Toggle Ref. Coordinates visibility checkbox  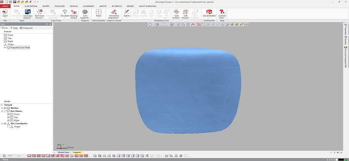tap(5, 123)
